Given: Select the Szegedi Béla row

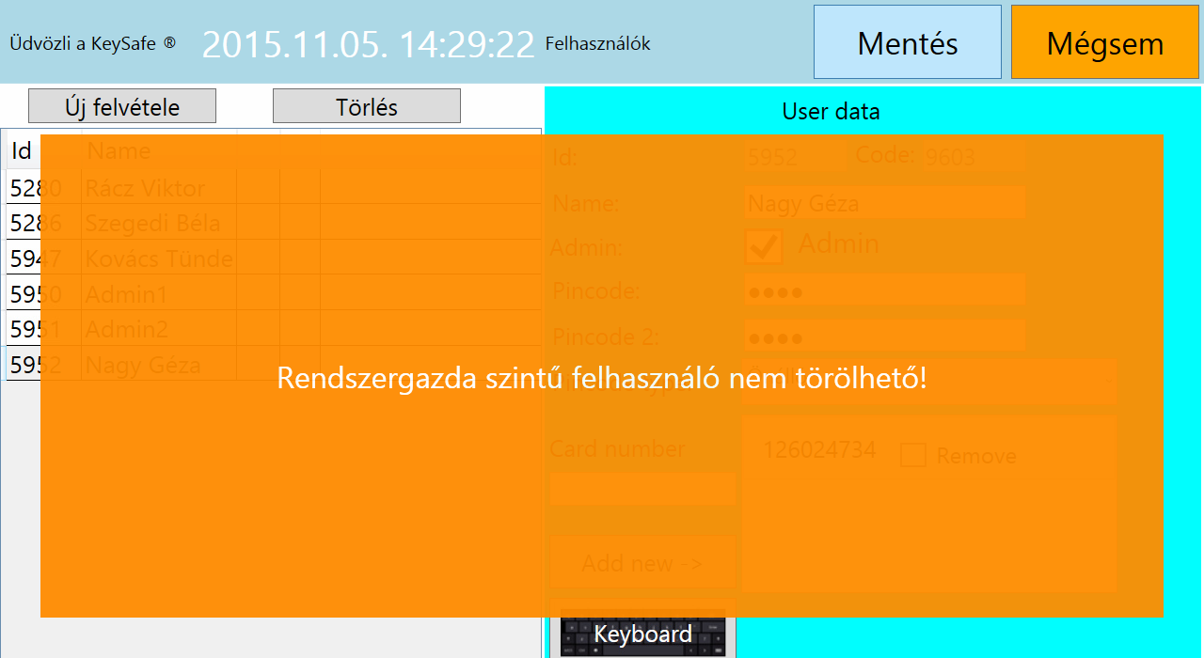Looking at the screenshot, I should pos(274,223).
